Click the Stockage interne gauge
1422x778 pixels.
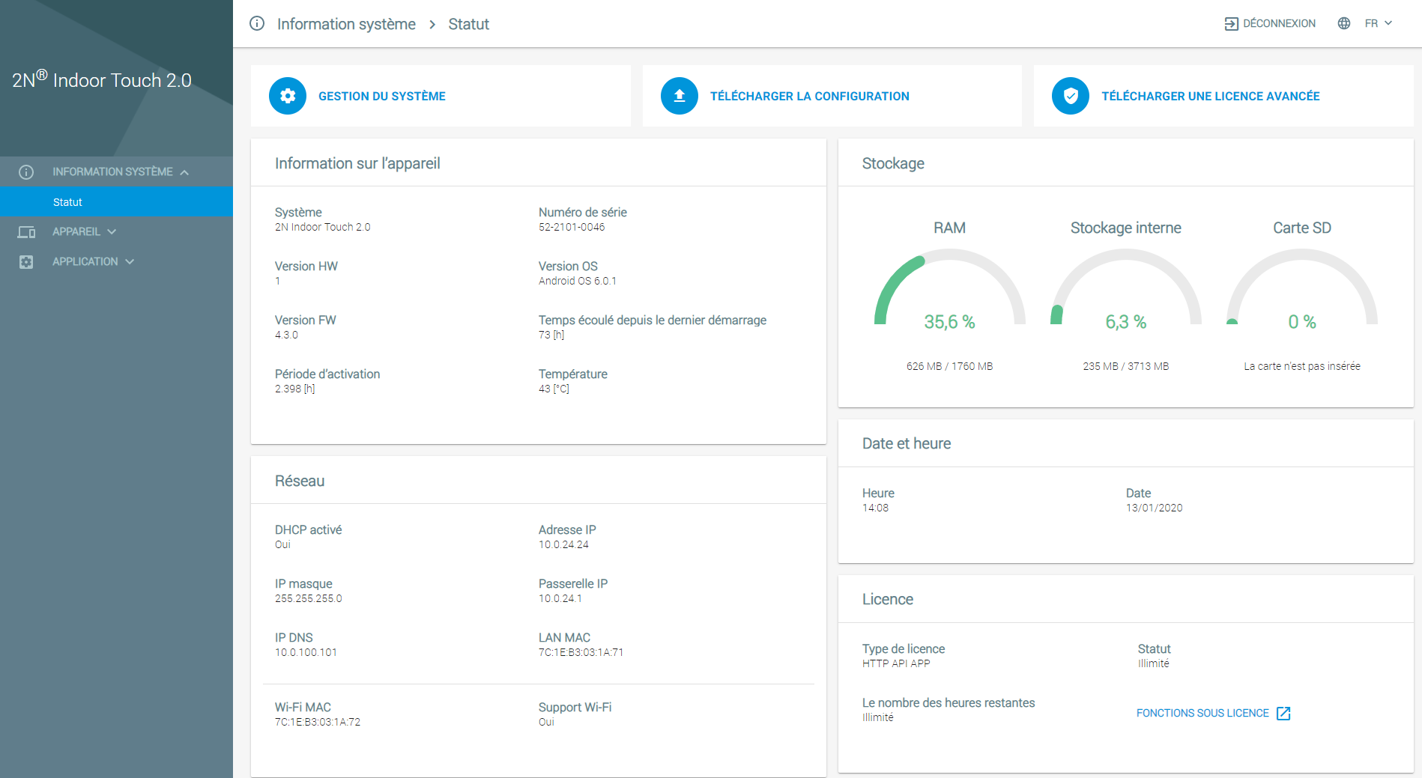pyautogui.click(x=1126, y=288)
